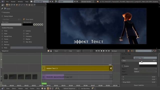Image resolution: width=160 pixels, height=90 pixels.
Task: Select Sequencer view type icon in header
Action: point(48,88)
